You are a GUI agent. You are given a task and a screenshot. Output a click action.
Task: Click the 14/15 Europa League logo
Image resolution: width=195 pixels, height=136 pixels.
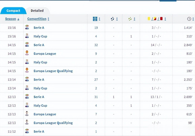pyautogui.click(x=27, y=53)
